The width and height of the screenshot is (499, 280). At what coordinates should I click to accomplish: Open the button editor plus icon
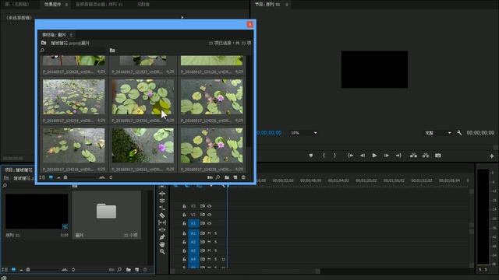click(x=492, y=156)
